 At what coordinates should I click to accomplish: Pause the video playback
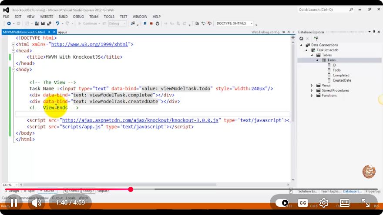point(14,203)
